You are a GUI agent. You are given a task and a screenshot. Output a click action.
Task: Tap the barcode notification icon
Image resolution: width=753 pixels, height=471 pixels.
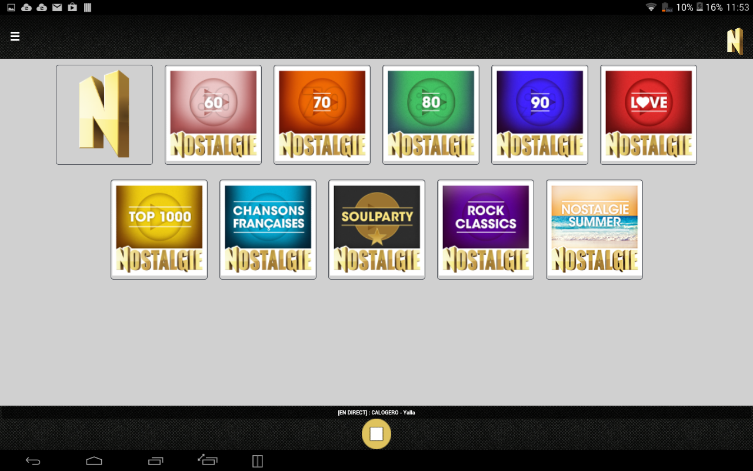(88, 8)
